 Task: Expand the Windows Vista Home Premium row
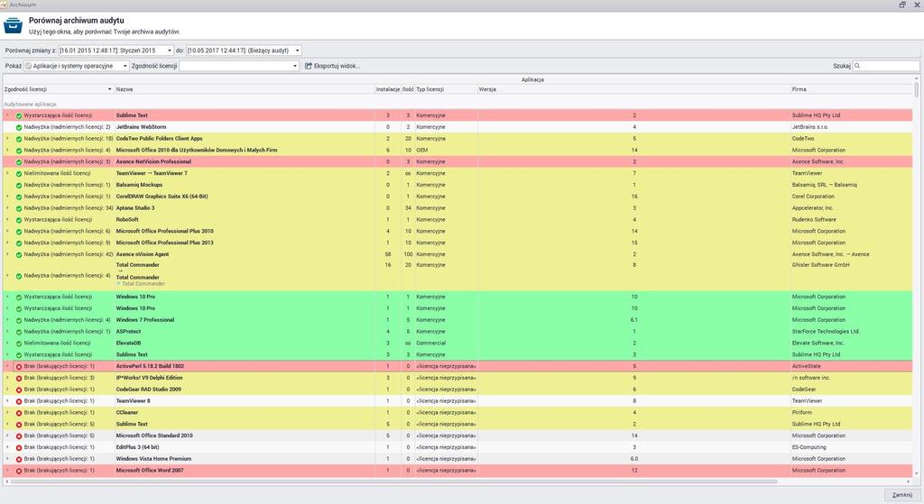[x=7, y=459]
